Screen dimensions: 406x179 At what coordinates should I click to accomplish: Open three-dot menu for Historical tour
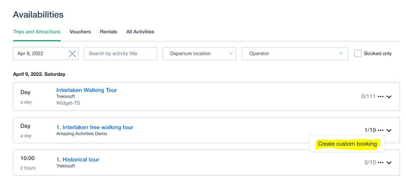(380, 163)
